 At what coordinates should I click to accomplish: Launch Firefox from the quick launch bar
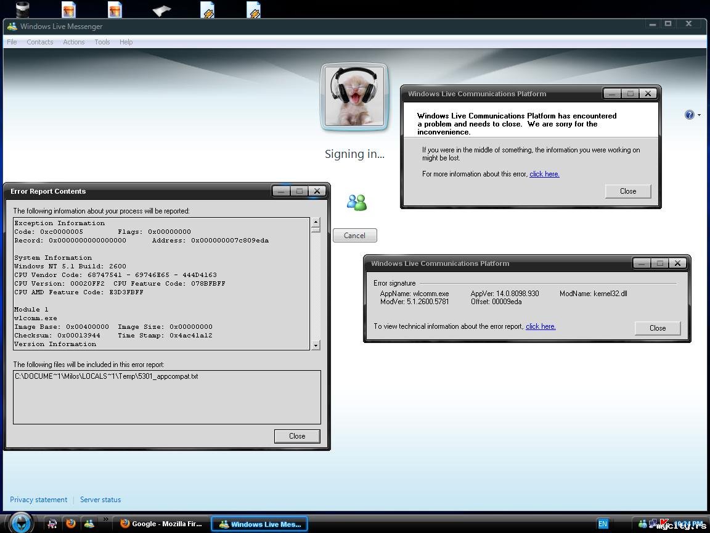coord(71,524)
